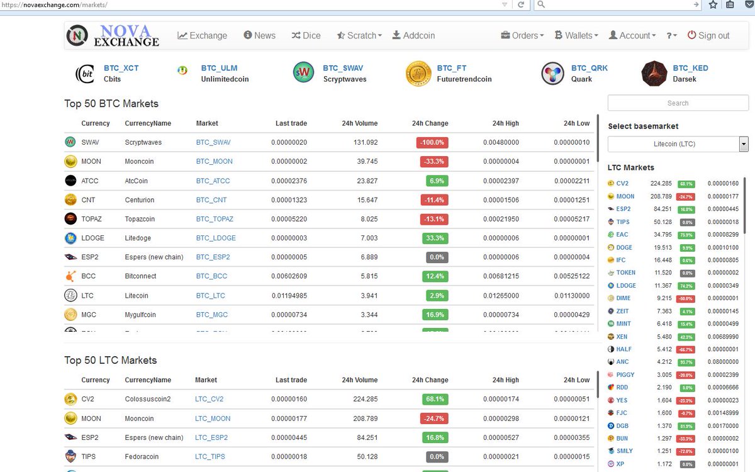Screen dimensions: 755x472
Task: Click the featured Futuretrendcoin gold coin icon
Action: click(x=418, y=74)
